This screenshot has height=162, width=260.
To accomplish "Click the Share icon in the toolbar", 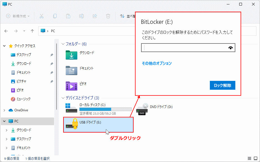I will [x=95, y=16].
